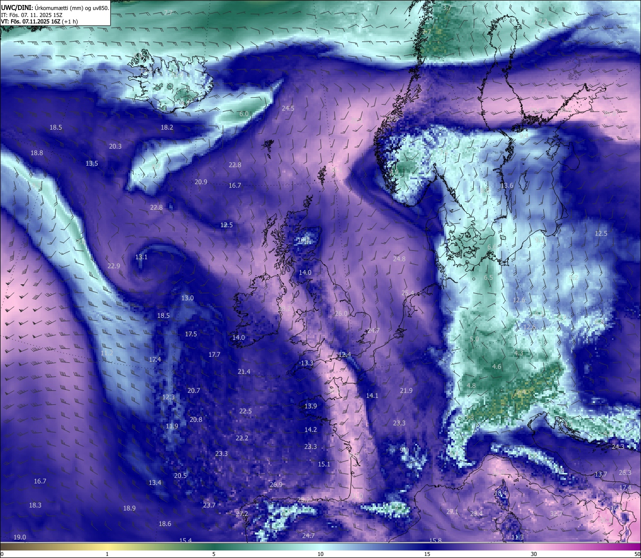
Task: Click the 18.9 map value
Action: point(129,508)
